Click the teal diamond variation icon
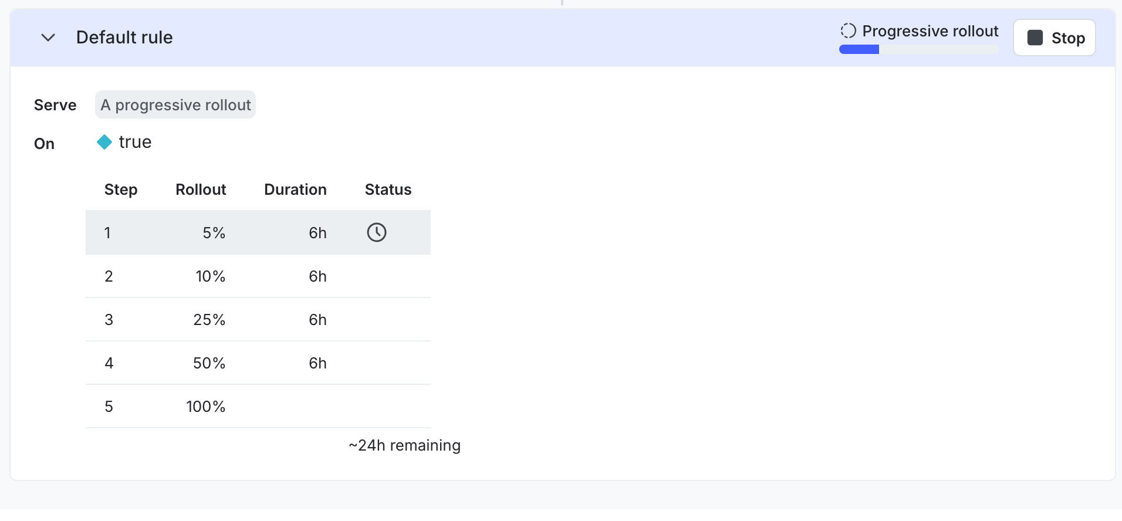 pos(104,142)
